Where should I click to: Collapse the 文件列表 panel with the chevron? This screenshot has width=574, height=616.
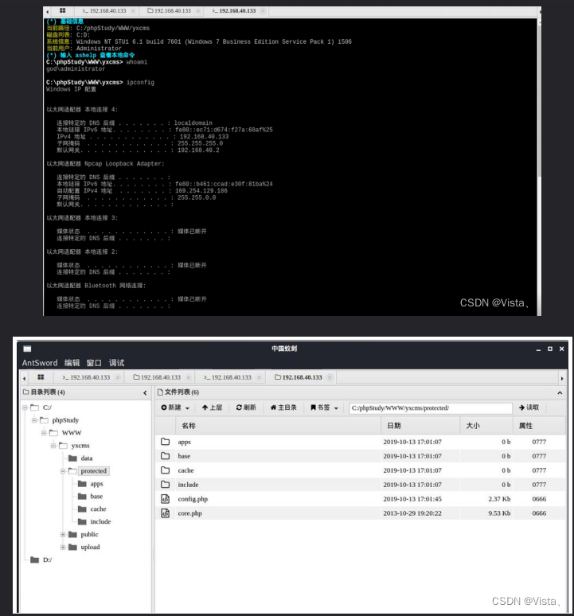(x=560, y=392)
